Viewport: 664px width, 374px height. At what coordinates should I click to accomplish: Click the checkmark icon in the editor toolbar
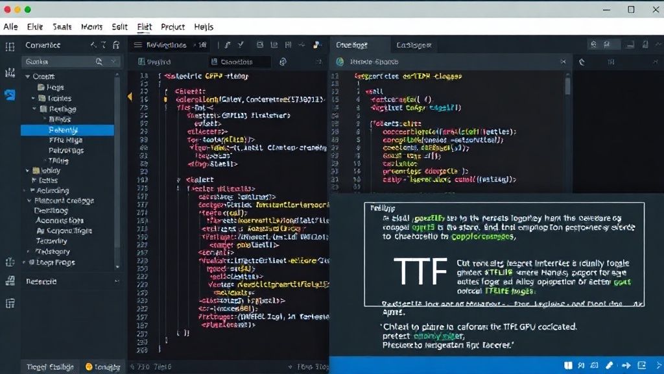pyautogui.click(x=241, y=45)
